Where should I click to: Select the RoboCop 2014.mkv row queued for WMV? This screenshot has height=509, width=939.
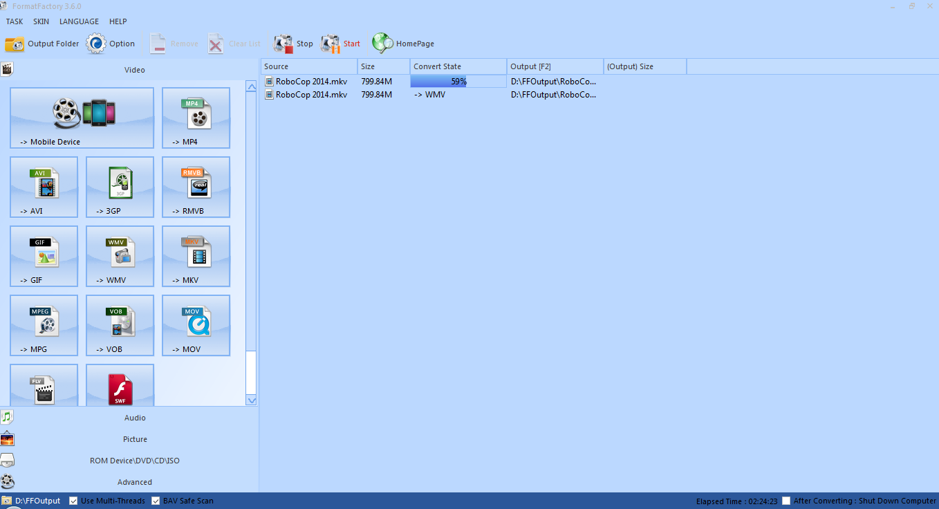430,95
